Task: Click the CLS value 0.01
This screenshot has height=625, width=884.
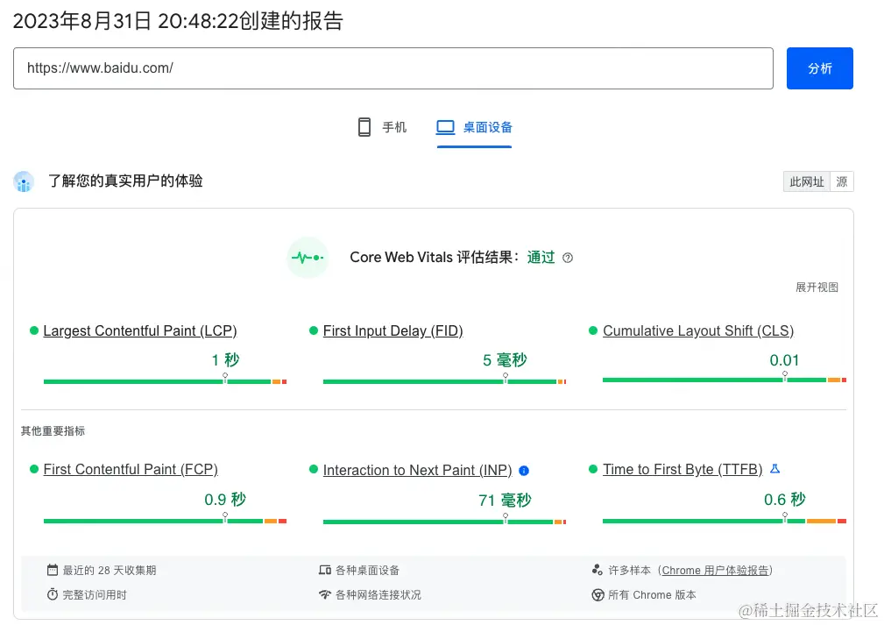Action: pyautogui.click(x=784, y=360)
